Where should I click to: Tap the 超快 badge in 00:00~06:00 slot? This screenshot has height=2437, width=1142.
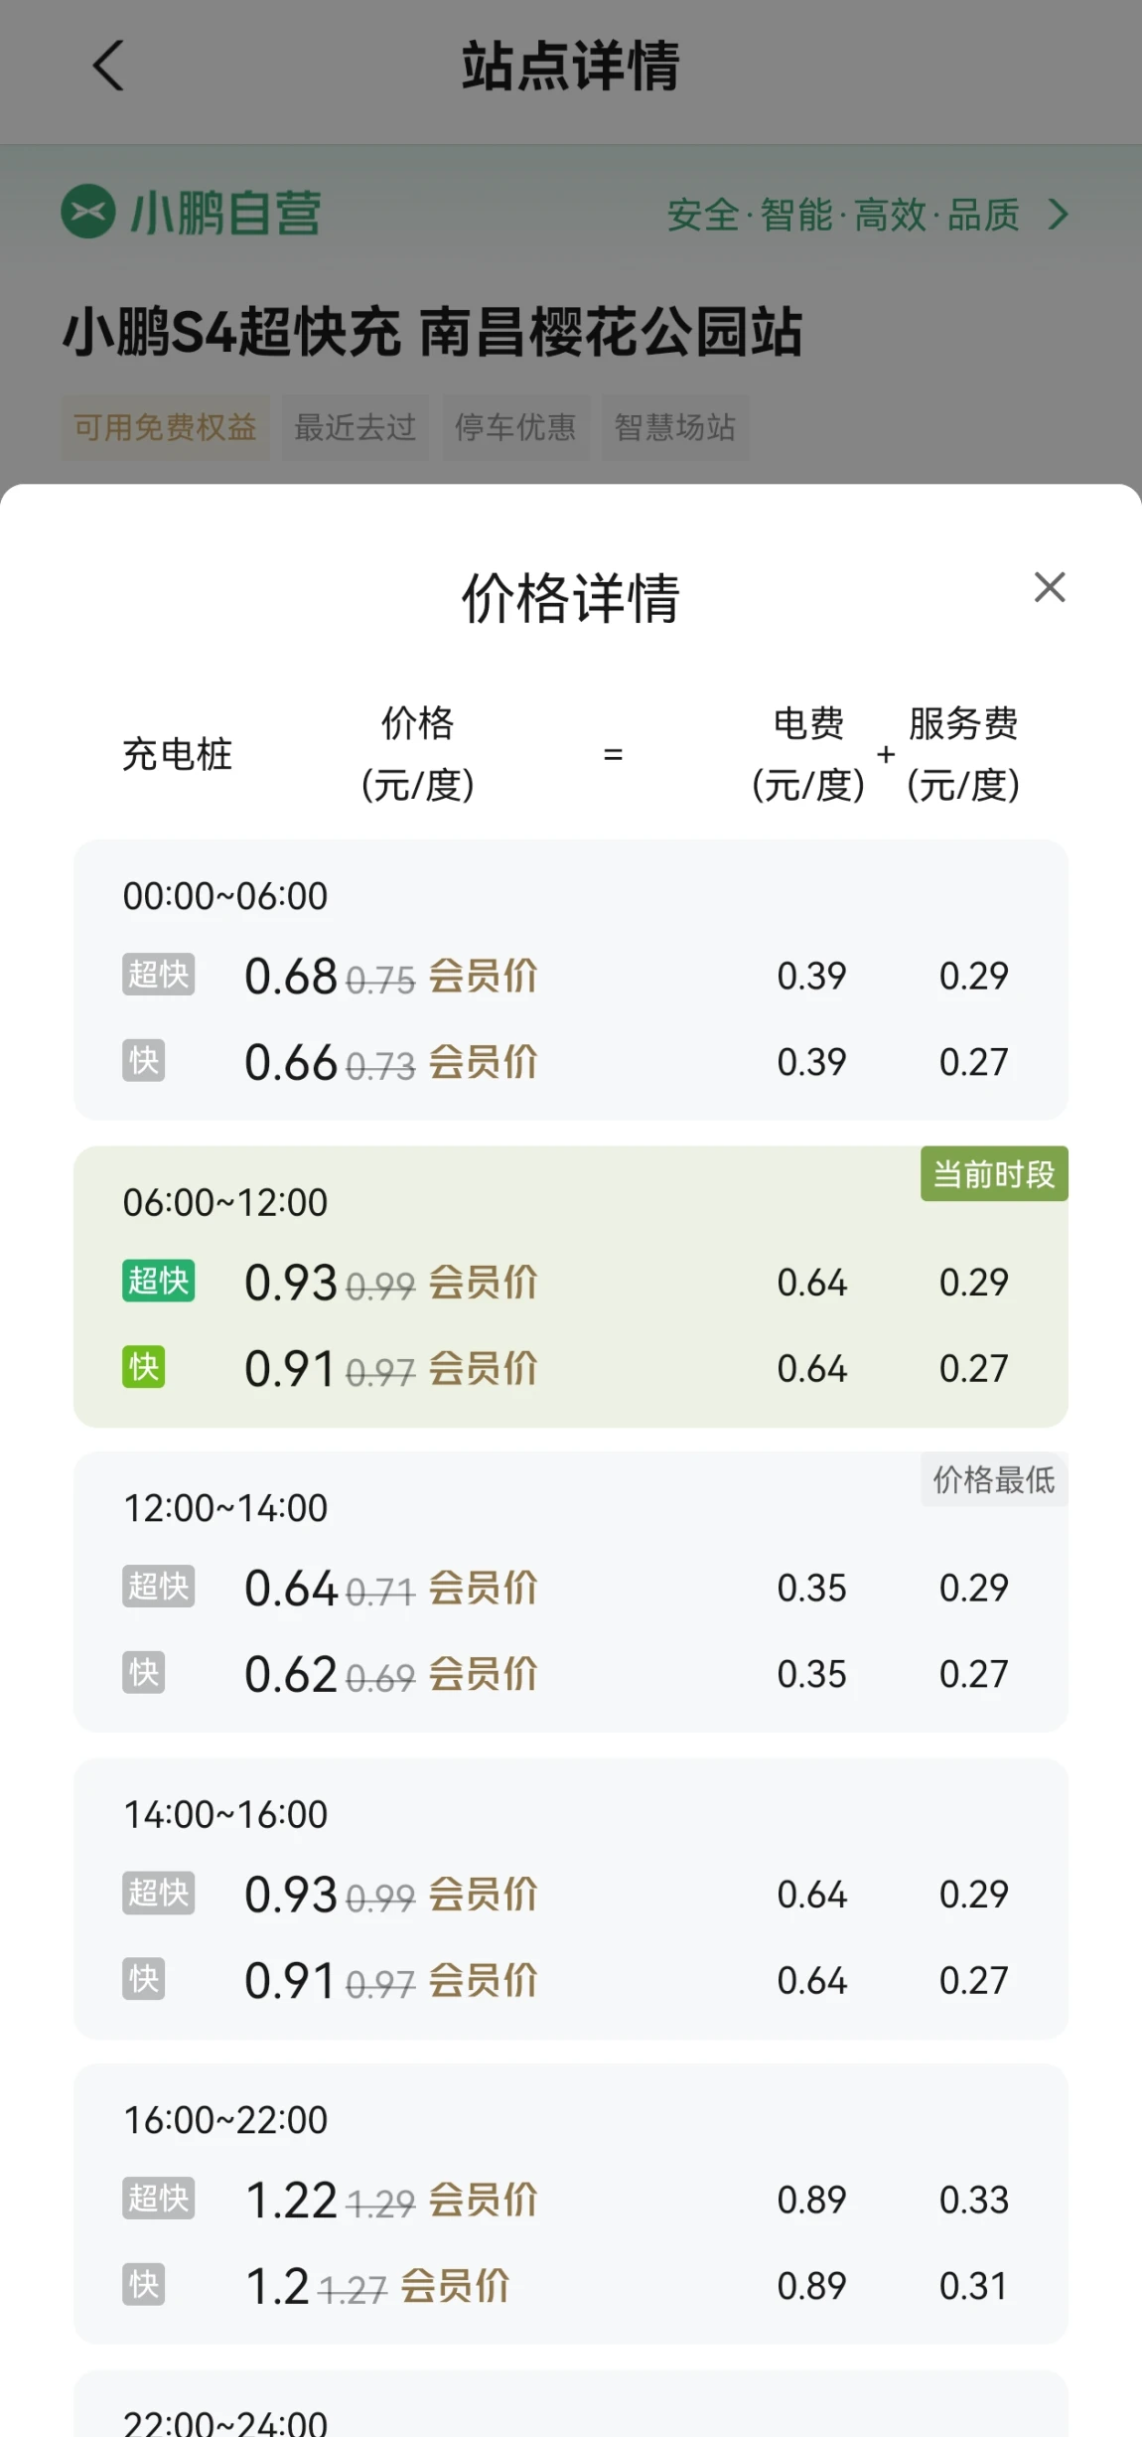click(158, 974)
